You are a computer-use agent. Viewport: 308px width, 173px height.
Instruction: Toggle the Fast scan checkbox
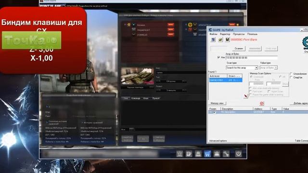pos(250,92)
